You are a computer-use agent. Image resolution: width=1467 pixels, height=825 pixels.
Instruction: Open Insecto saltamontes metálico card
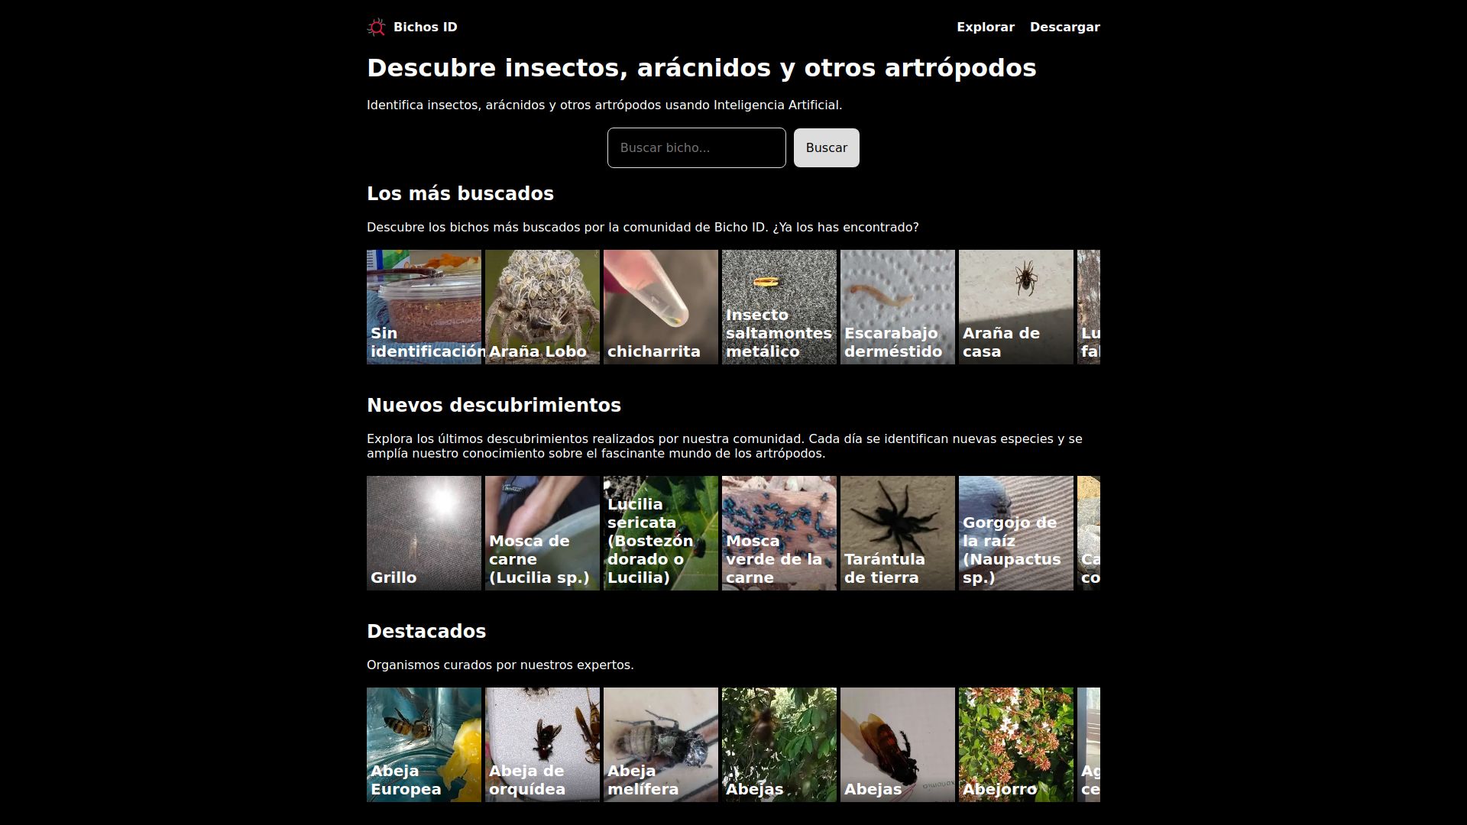point(779,307)
